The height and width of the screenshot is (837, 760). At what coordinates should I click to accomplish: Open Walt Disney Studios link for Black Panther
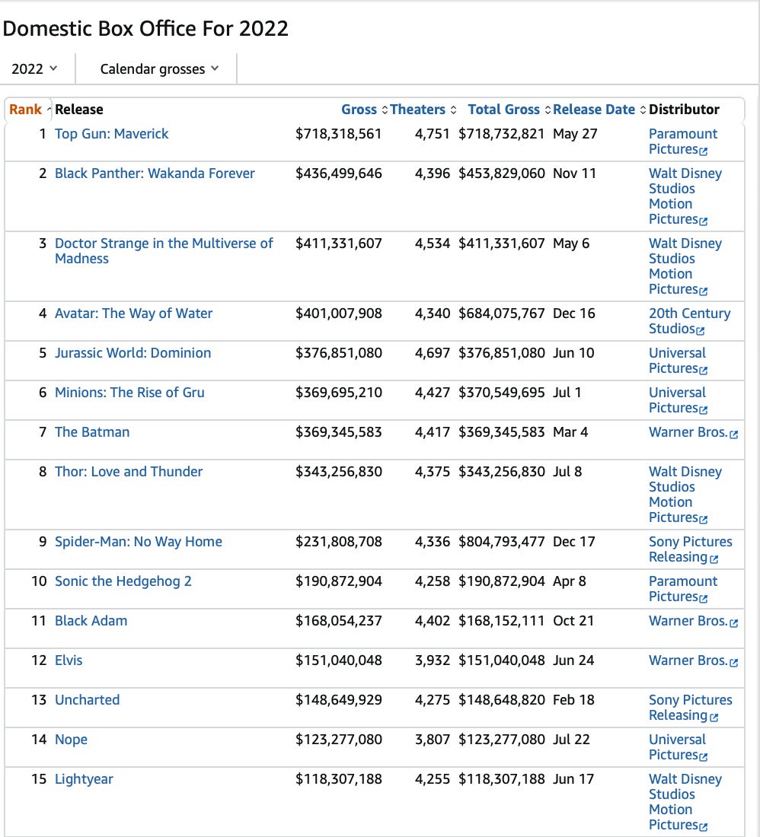click(x=685, y=196)
